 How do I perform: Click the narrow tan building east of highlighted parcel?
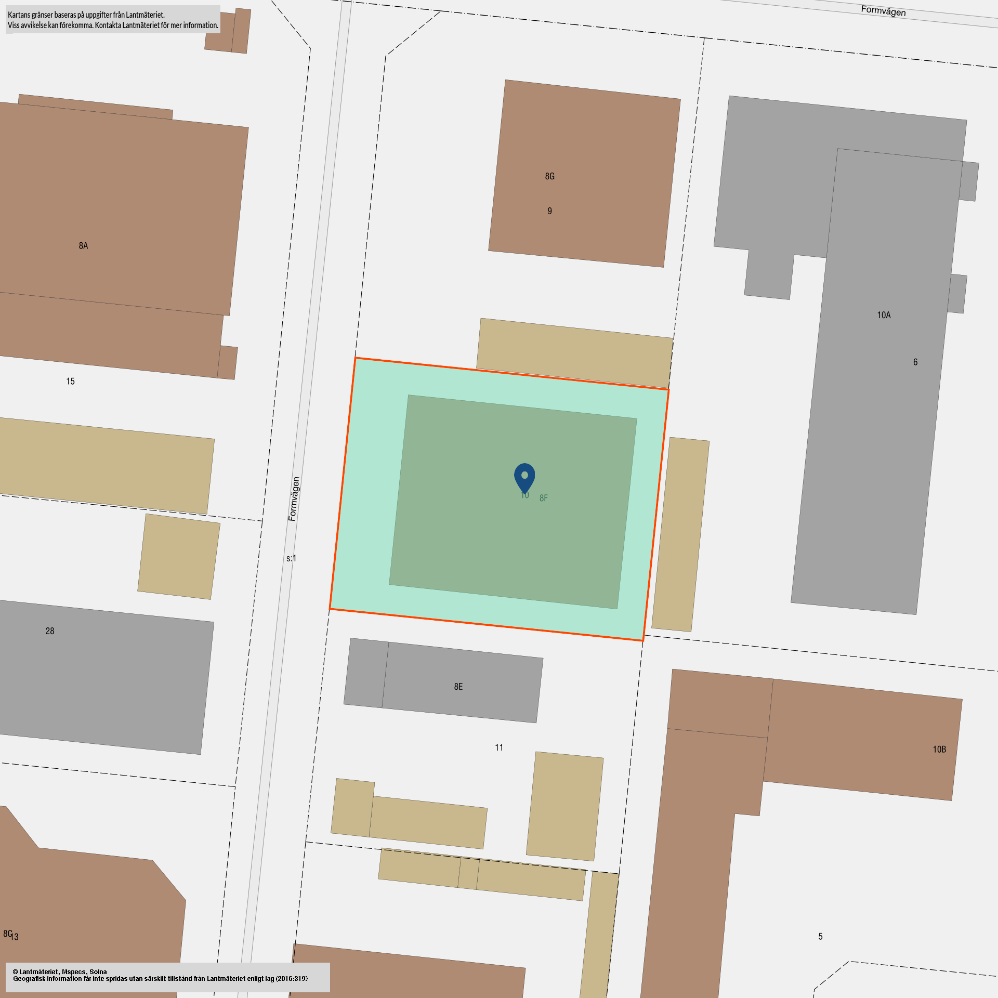680,534
